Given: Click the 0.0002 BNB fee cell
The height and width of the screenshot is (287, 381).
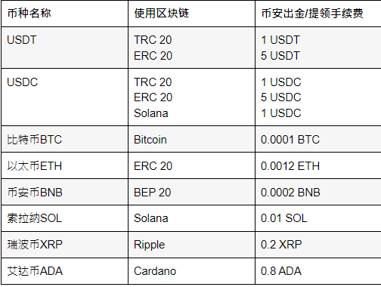Looking at the screenshot, I should click(x=318, y=192).
